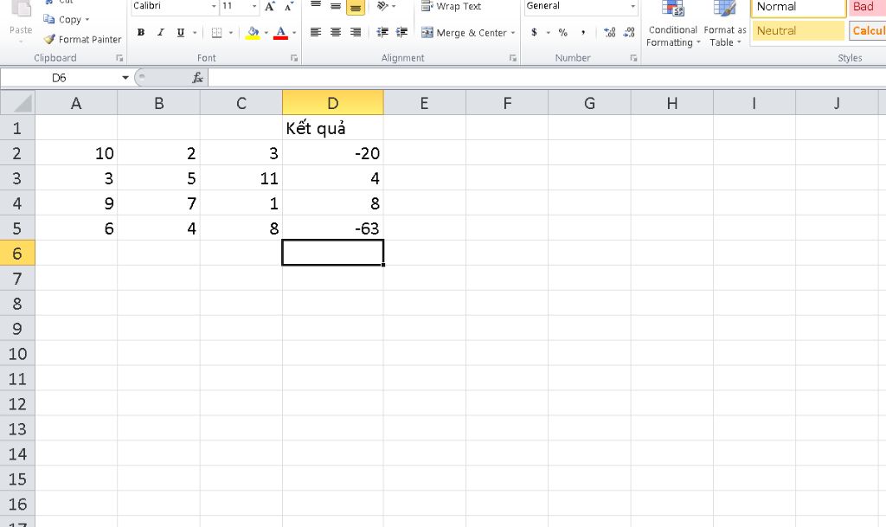Open Conditional Formatting menu
886x527 pixels.
(672, 23)
